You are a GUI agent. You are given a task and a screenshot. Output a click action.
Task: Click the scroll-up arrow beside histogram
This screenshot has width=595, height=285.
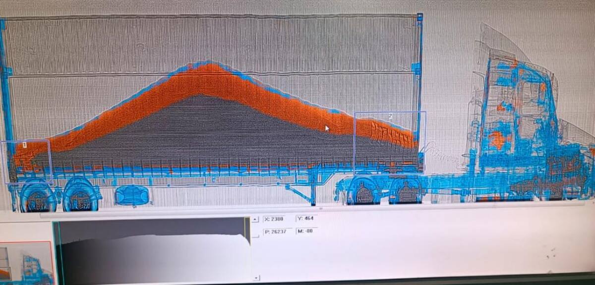[255, 220]
